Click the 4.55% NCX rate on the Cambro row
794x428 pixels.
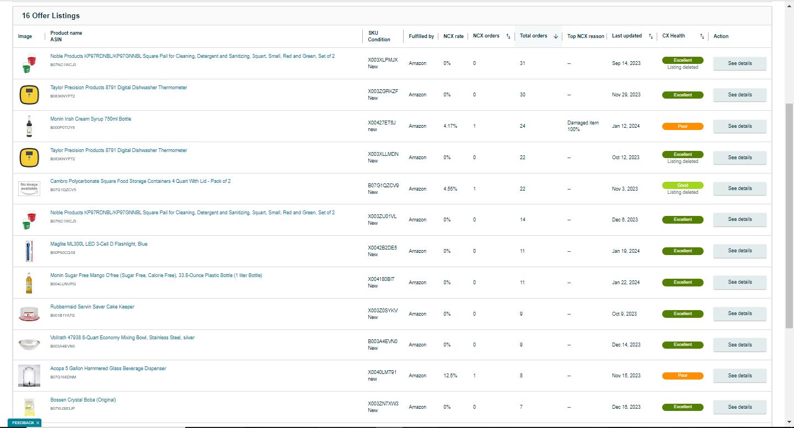click(x=450, y=189)
